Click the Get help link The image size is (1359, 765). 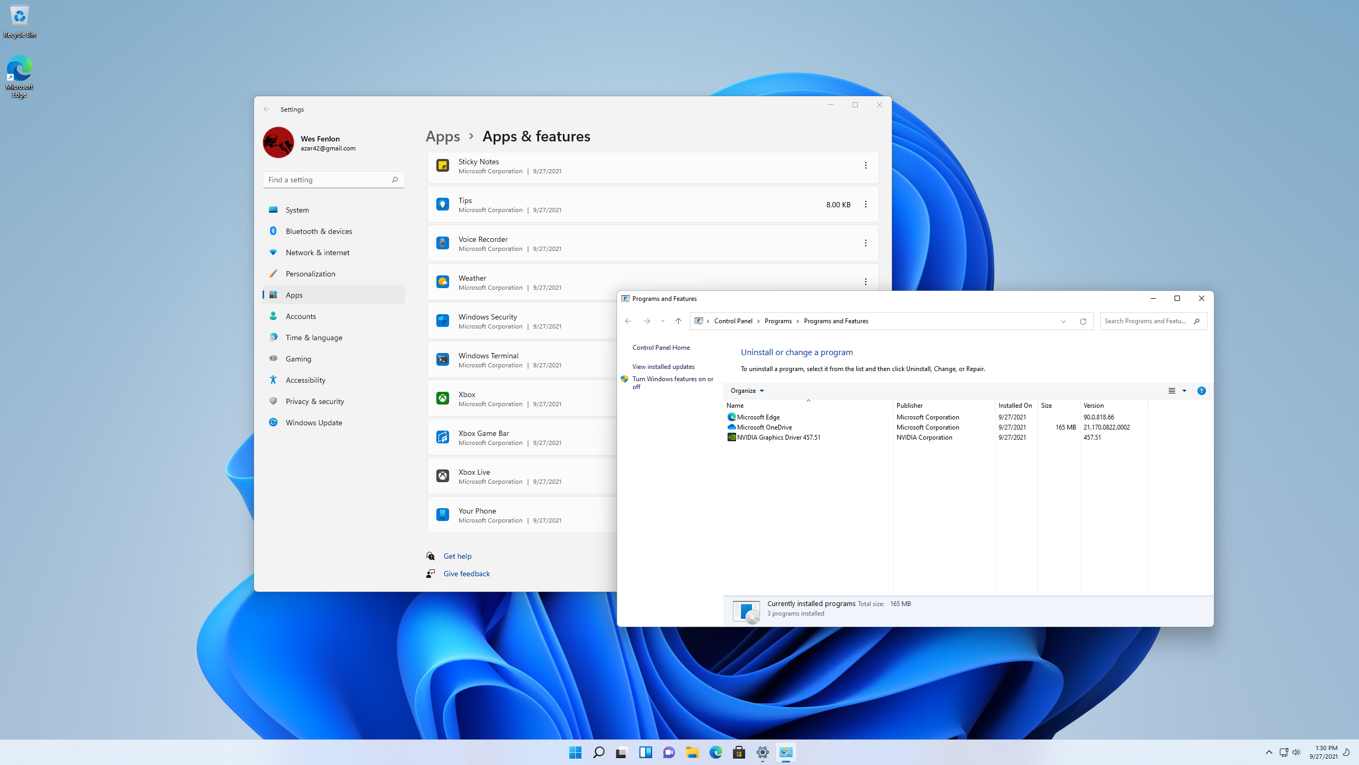pos(457,556)
